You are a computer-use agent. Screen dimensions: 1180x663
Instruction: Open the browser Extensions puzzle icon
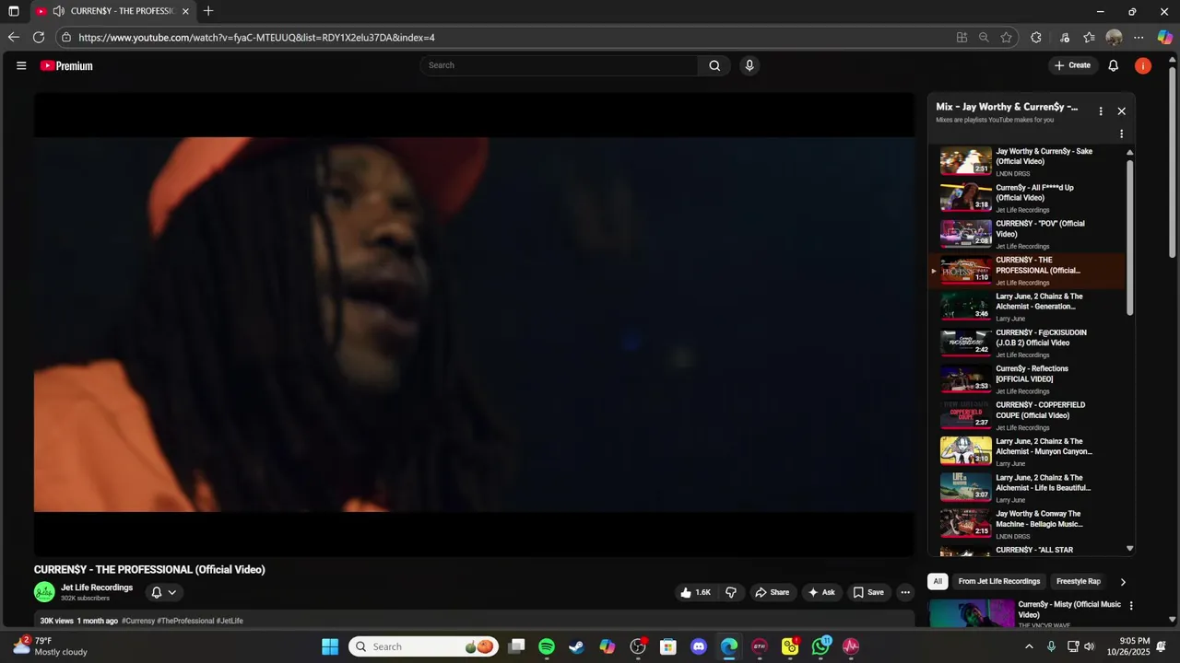pos(1036,38)
